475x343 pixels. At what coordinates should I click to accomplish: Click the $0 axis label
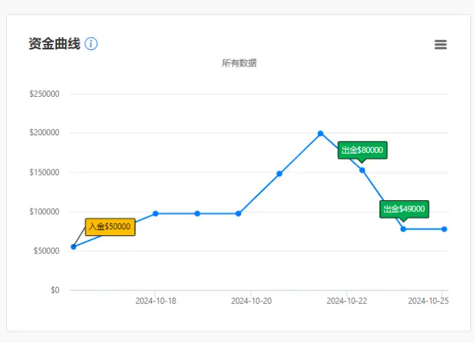click(55, 290)
